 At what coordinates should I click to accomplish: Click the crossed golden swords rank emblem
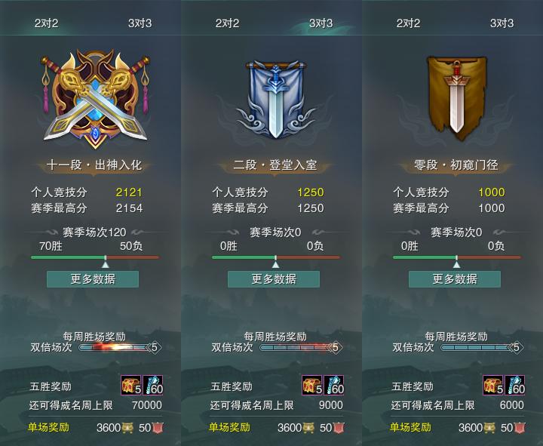coord(95,98)
